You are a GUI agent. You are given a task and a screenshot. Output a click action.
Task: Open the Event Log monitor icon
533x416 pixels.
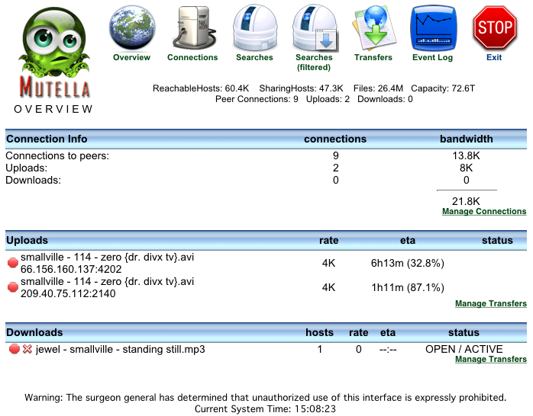(x=433, y=27)
